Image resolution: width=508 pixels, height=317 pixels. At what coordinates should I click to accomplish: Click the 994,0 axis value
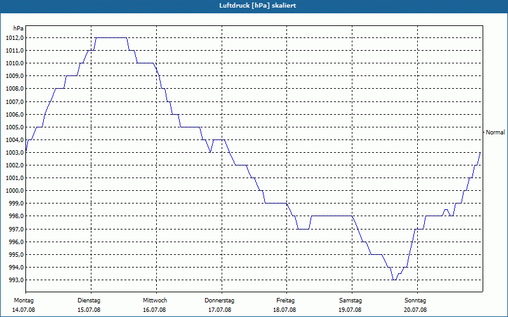17,268
